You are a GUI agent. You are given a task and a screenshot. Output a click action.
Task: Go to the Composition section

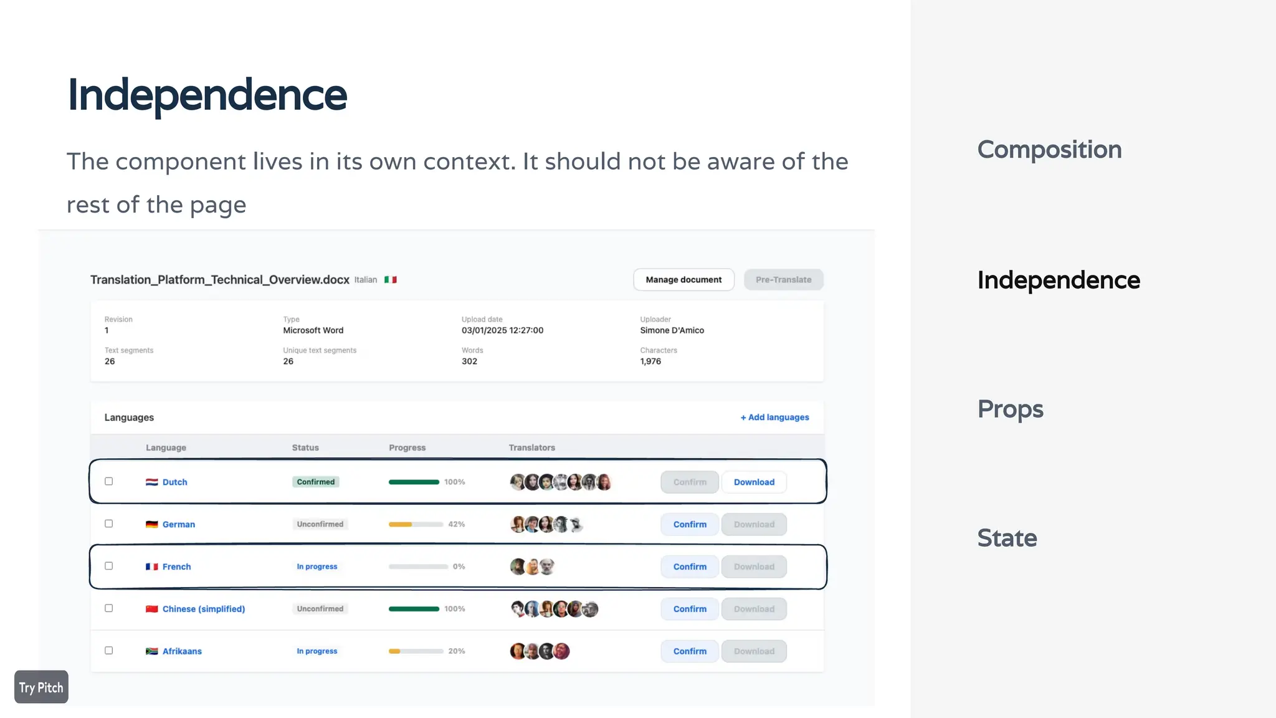click(1049, 150)
